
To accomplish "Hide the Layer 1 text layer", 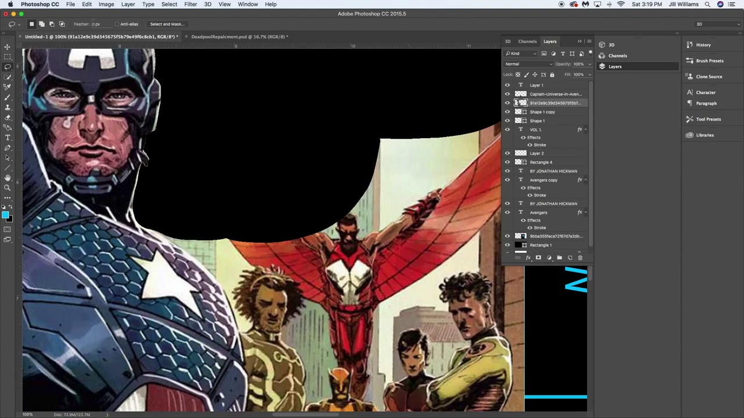I will 507,85.
